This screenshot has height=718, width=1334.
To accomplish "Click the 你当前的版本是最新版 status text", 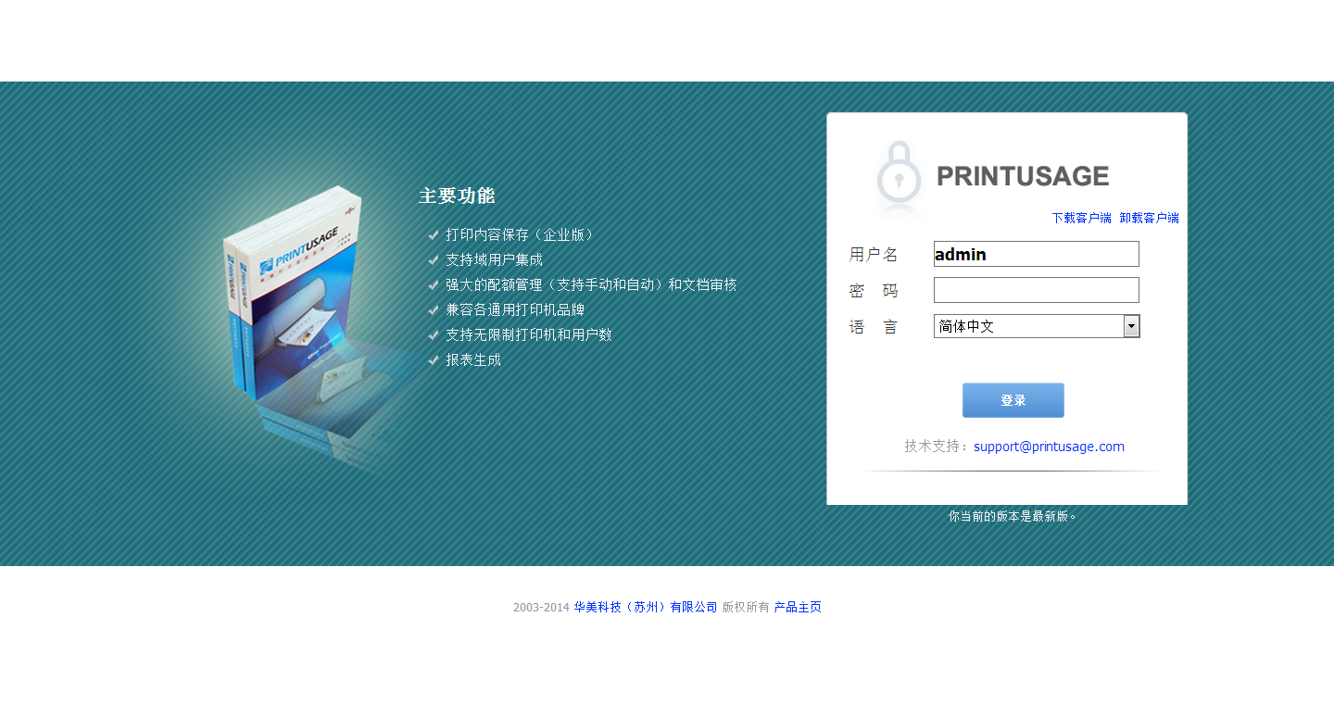I will click(1013, 516).
